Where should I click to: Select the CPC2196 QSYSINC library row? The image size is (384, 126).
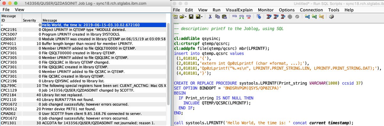[x=83, y=81]
